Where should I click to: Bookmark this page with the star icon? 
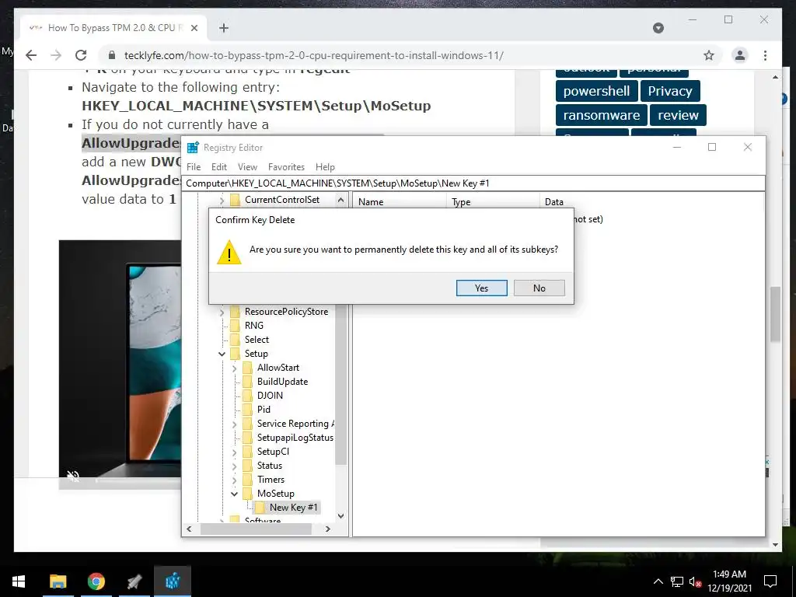tap(709, 55)
